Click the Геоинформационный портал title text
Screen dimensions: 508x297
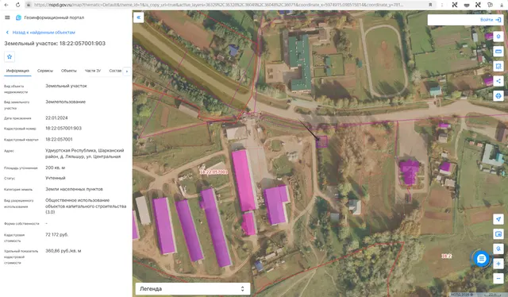[x=54, y=17]
